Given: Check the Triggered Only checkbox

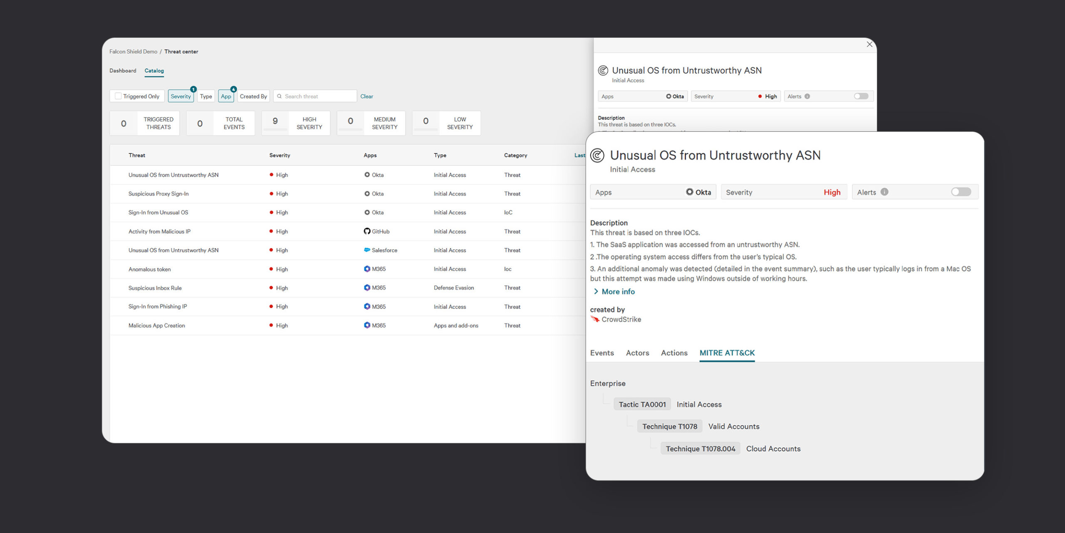Looking at the screenshot, I should pyautogui.click(x=118, y=96).
